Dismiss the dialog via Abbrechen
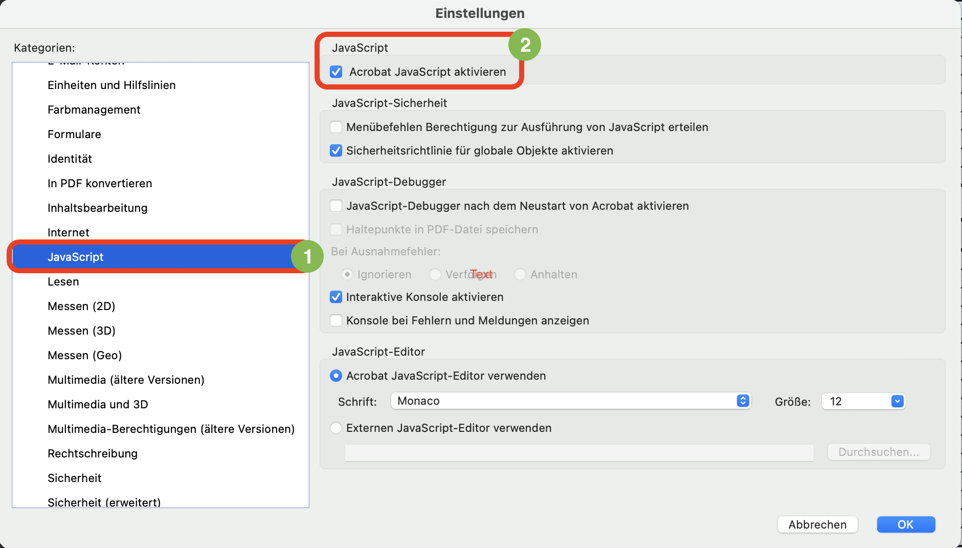The image size is (962, 548). coord(817,524)
